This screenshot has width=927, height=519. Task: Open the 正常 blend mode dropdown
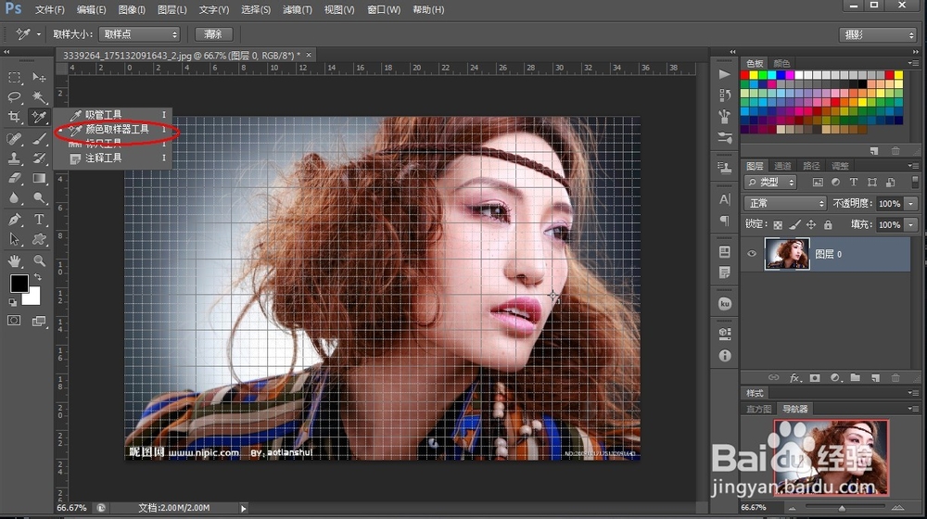pyautogui.click(x=784, y=203)
